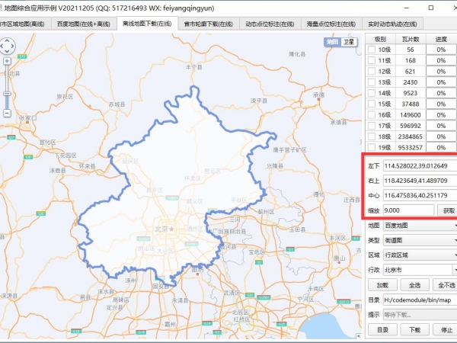Pan the map left with the compass arrow

(x=2, y=47)
